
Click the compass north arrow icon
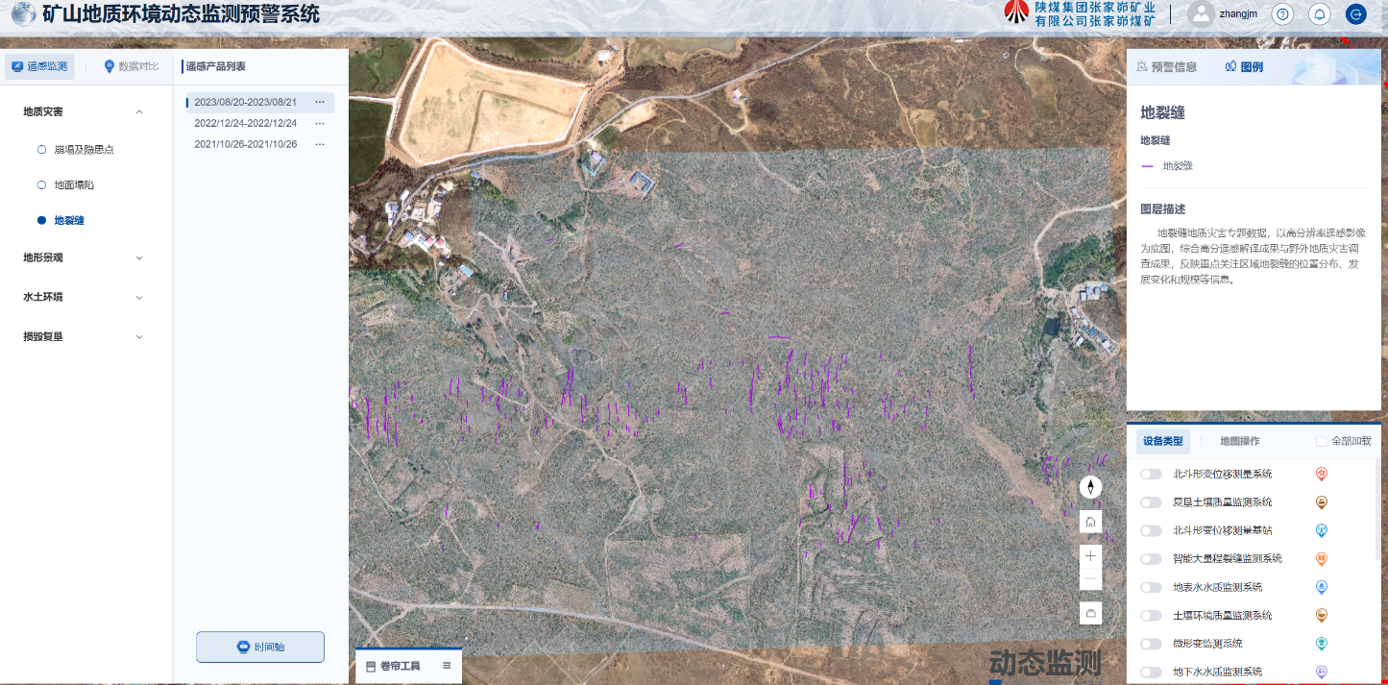pyautogui.click(x=1090, y=487)
